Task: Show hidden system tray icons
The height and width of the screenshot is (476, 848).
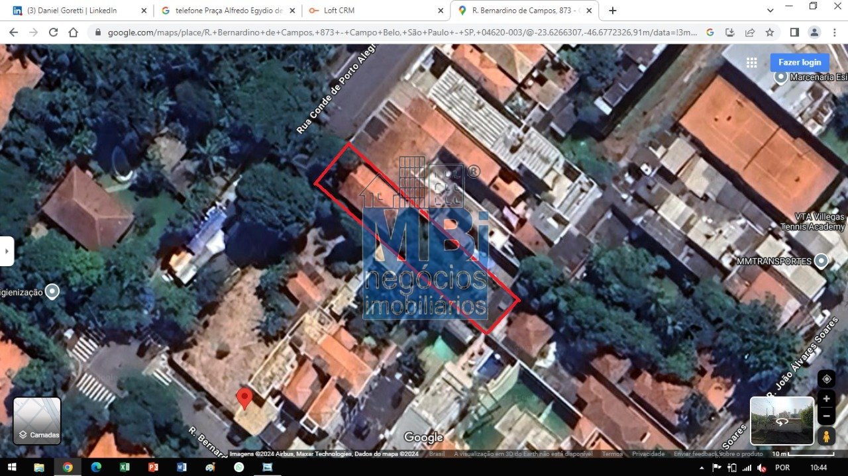Action: tap(702, 467)
